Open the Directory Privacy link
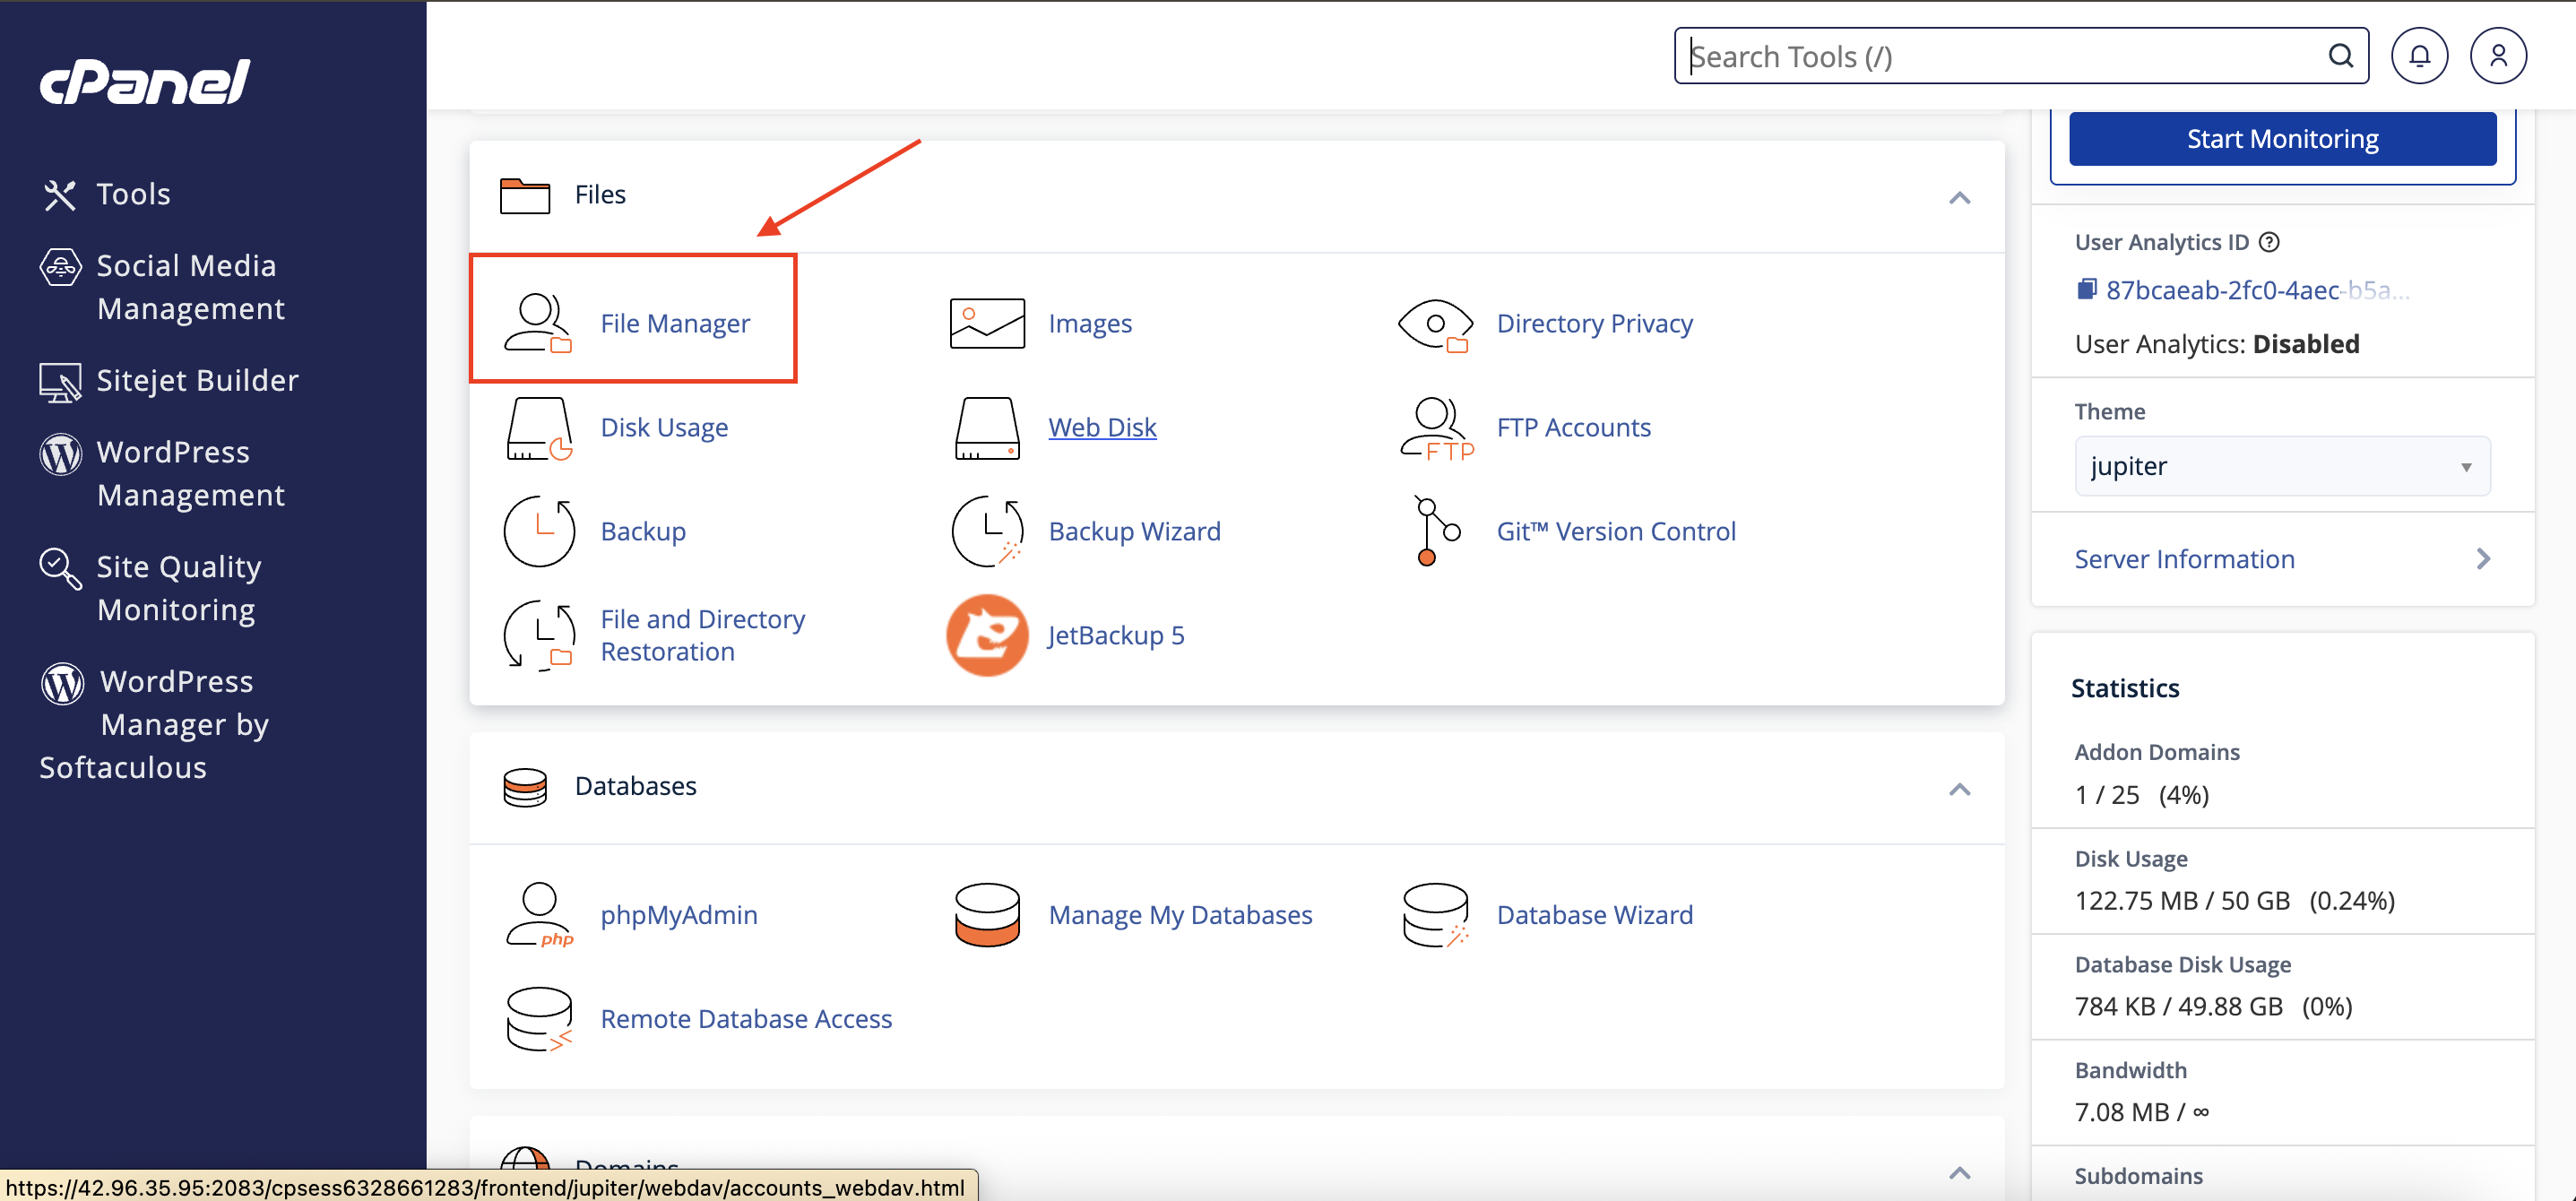Screen dimensions: 2576x1201 [1594, 323]
